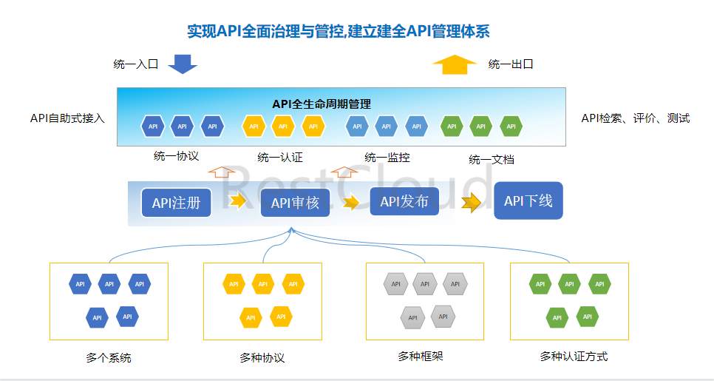Click the blue down arrow beside 统一入口
This screenshot has height=381, width=714.
[x=183, y=64]
